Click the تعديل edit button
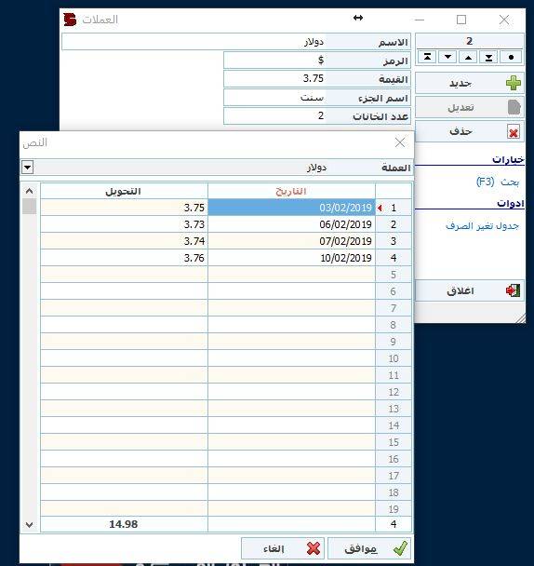Screen dimensions: 534x566 470,107
